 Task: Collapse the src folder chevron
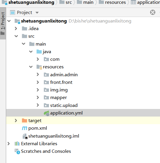point(16,36)
